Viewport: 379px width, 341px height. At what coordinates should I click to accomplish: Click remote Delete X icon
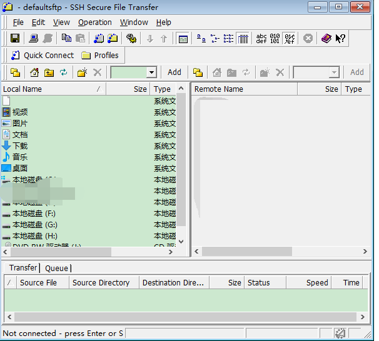pyautogui.click(x=280, y=72)
